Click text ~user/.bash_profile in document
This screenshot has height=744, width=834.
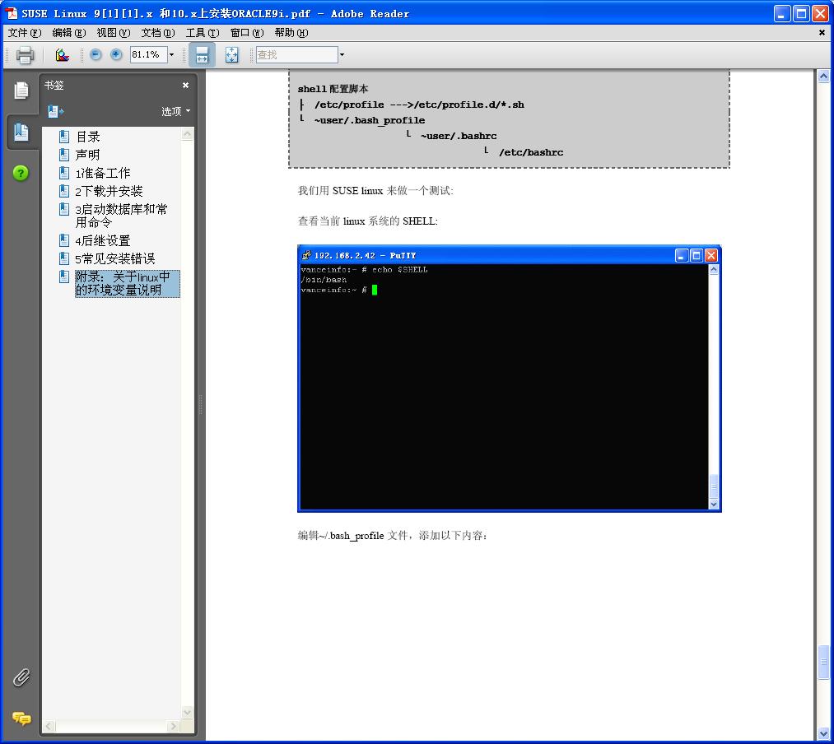coord(370,121)
